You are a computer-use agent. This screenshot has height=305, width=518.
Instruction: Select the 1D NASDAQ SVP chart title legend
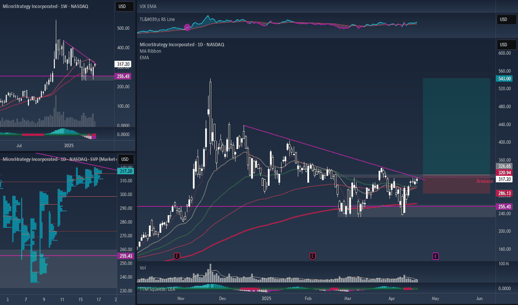[x=59, y=159]
